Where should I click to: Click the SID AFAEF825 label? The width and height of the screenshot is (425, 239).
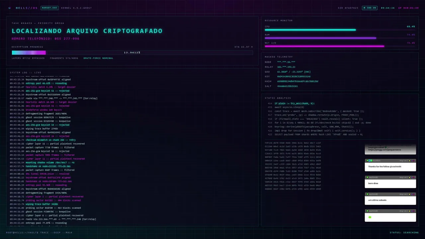pos(348,8)
